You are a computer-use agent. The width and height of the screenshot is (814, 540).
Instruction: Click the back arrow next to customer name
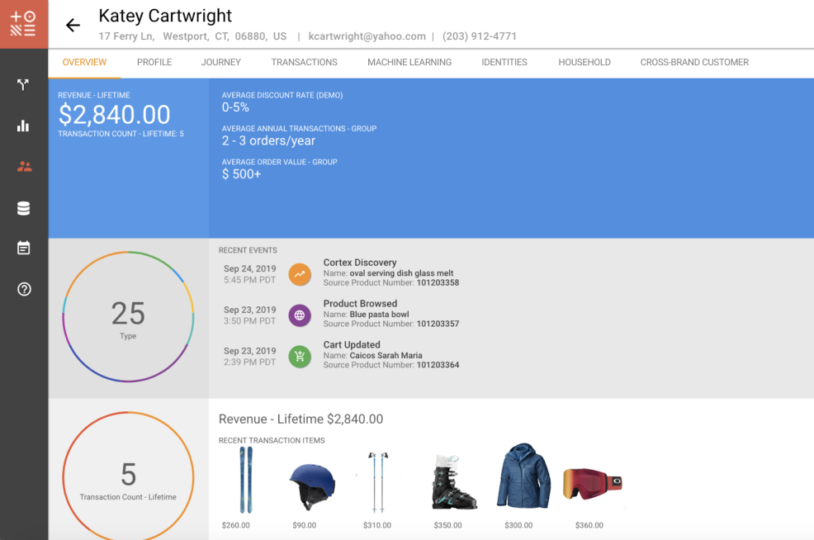pos(73,26)
